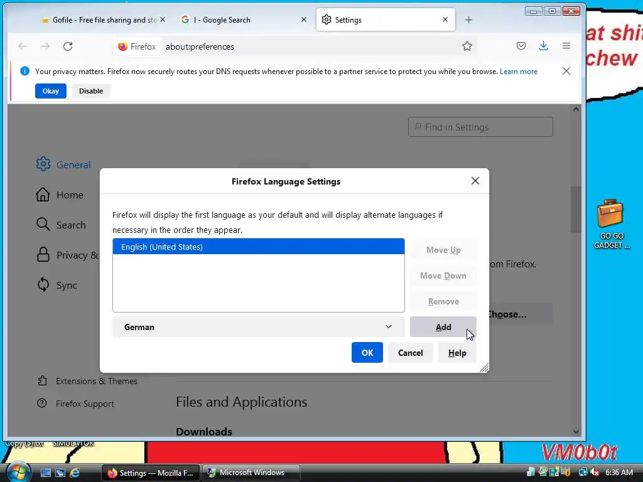Open the Pocket save icon

click(521, 46)
